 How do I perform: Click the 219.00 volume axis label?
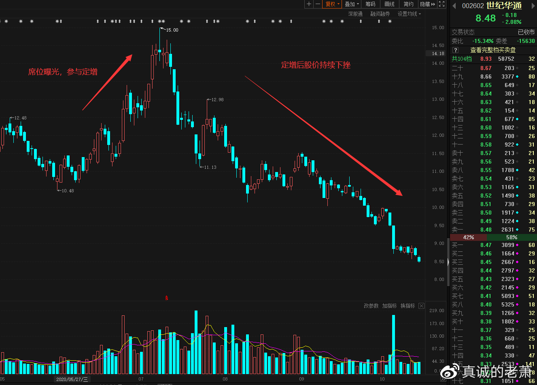[x=437, y=311]
